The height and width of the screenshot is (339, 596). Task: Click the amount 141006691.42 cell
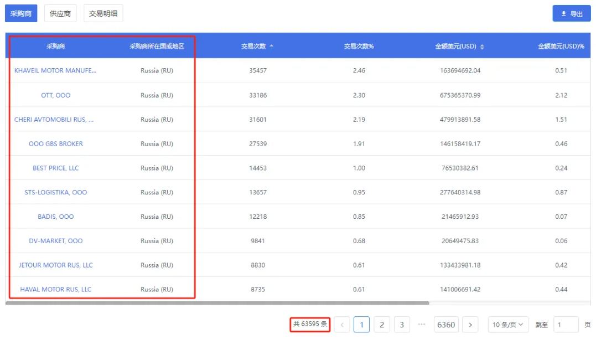coord(460,290)
